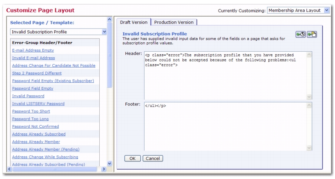Select the Invalid Password link
335x179 pixels.
click(28, 96)
